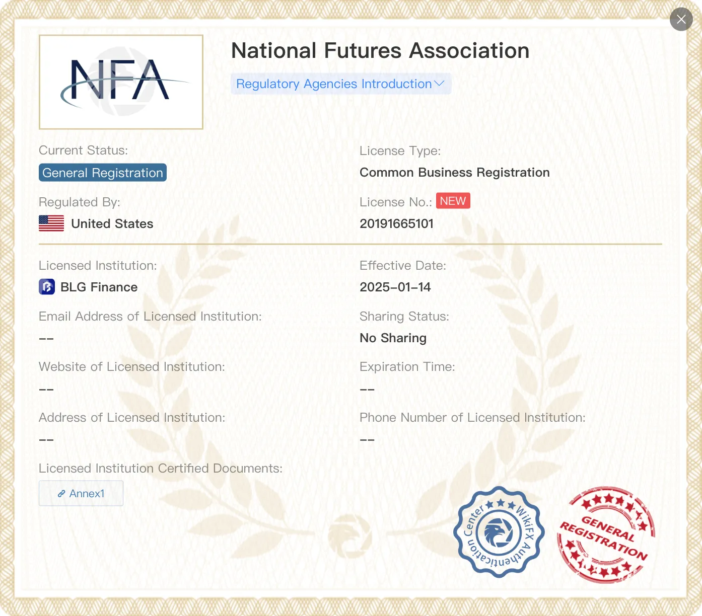Click Phone Number of Licensed Institution label
702x616 pixels.
click(473, 418)
